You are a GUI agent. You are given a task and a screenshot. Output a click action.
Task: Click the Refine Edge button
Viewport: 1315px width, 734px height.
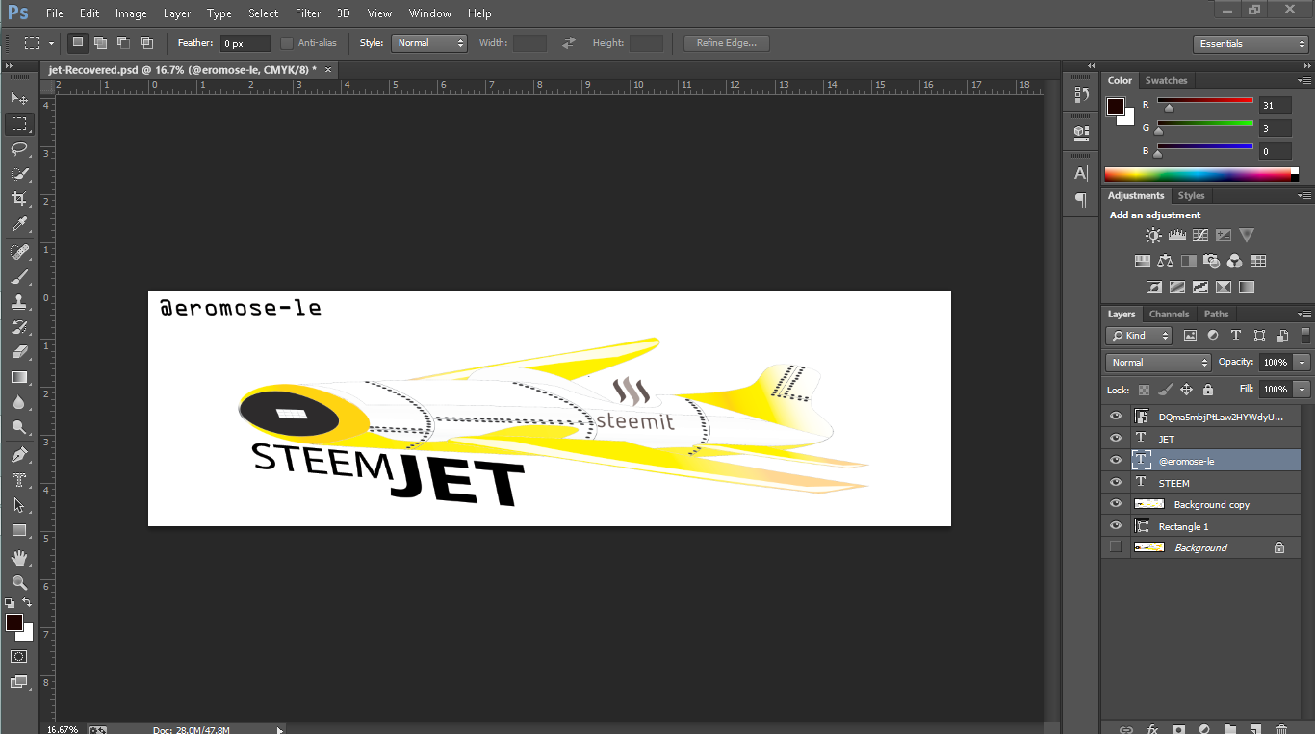727,43
